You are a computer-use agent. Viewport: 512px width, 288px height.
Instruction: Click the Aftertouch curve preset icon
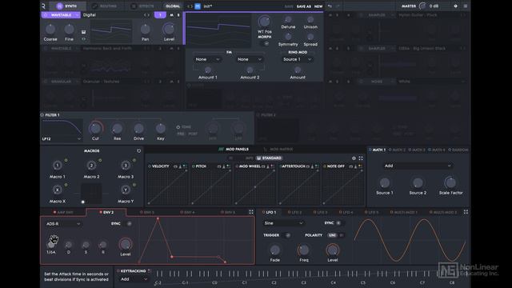[307, 166]
